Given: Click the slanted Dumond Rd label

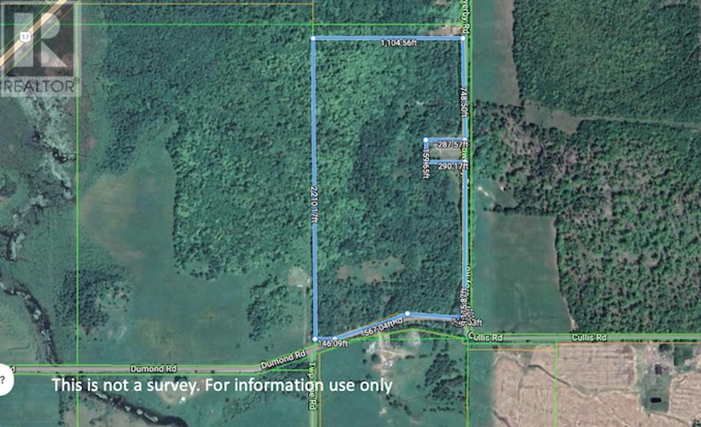Looking at the screenshot, I should pos(283,359).
